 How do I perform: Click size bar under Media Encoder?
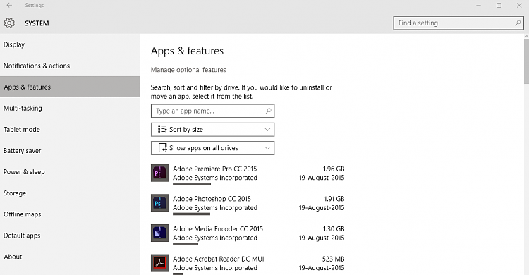pyautogui.click(x=186, y=244)
